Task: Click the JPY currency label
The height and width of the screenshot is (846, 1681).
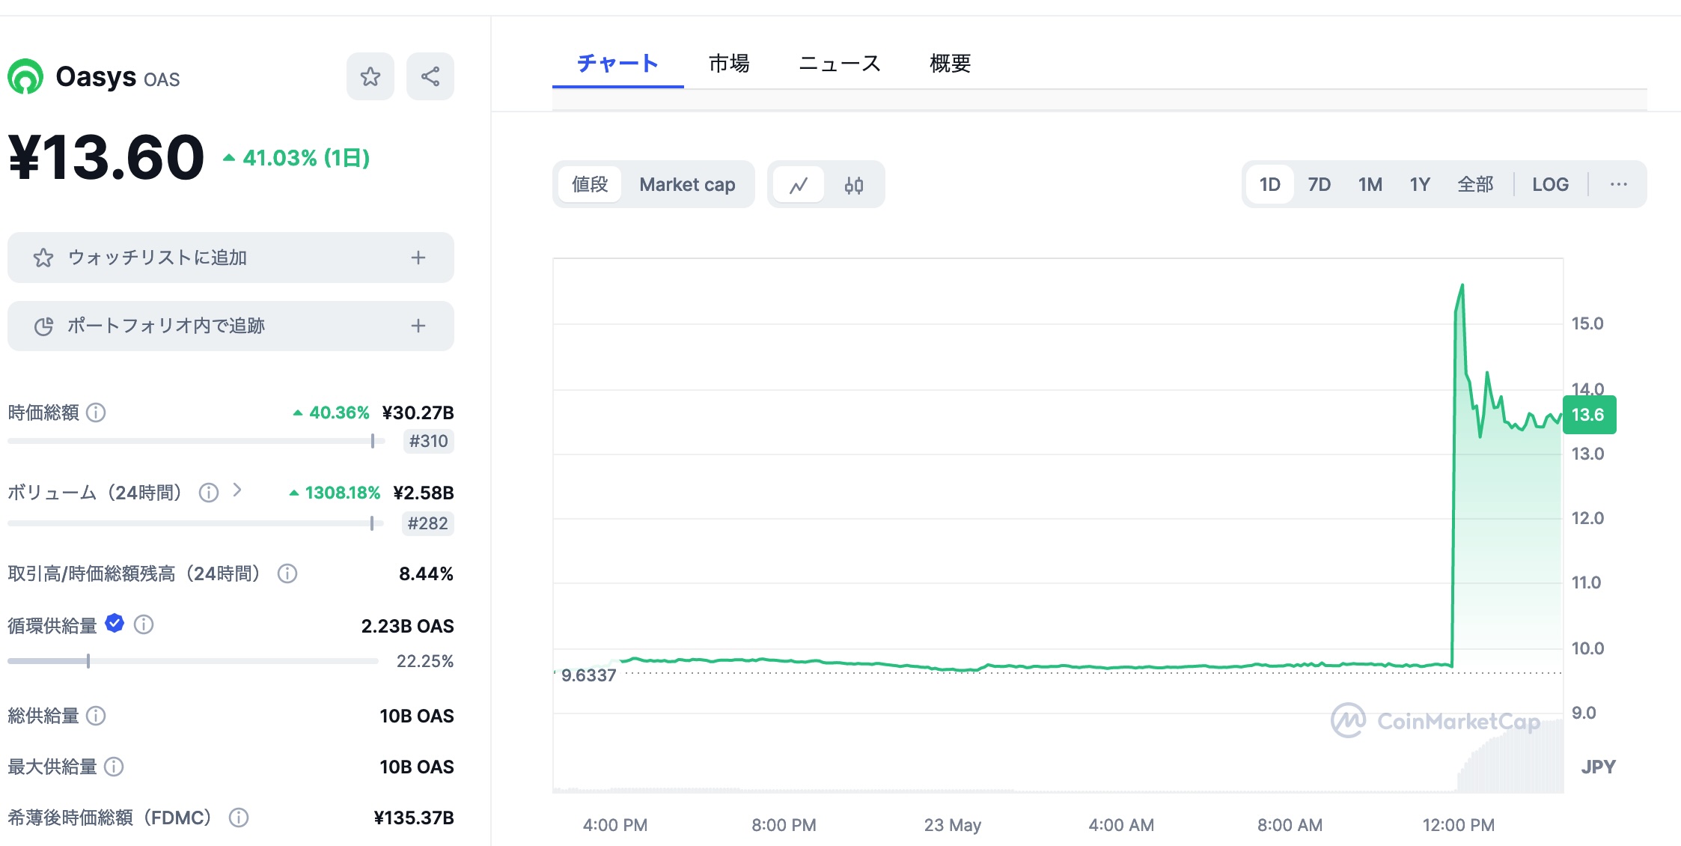Action: coord(1598,767)
